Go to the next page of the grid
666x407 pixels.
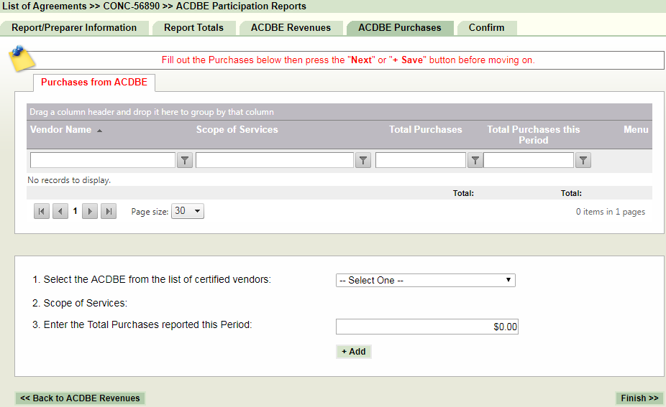pos(90,211)
